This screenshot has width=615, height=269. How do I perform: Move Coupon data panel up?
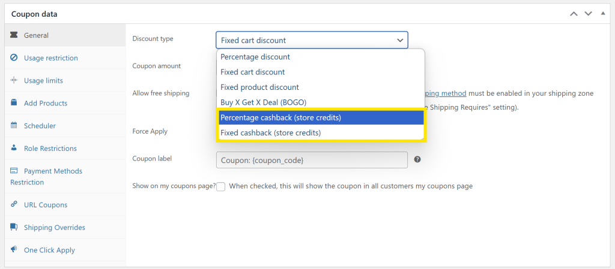(574, 13)
